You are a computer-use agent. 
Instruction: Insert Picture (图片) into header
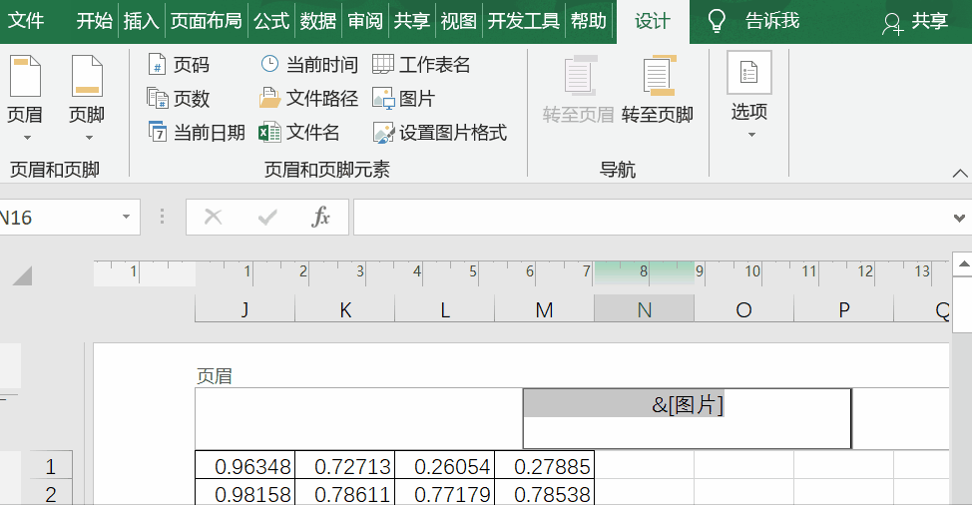(403, 98)
